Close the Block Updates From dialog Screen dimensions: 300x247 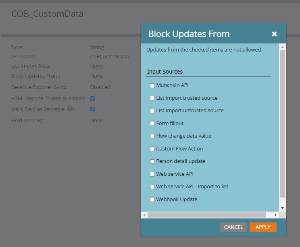pyautogui.click(x=274, y=34)
